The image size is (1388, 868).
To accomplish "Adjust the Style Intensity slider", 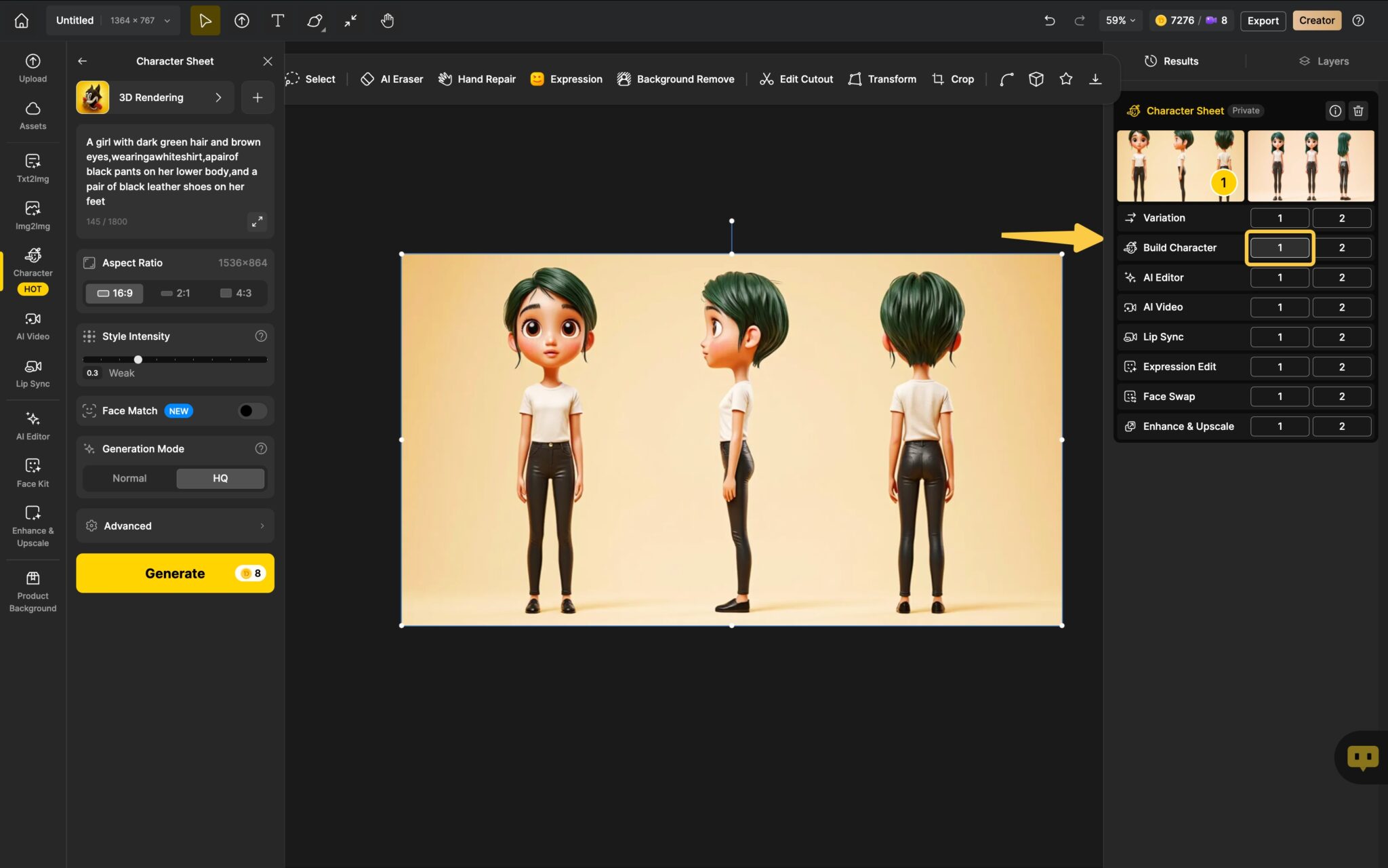I will pos(138,359).
